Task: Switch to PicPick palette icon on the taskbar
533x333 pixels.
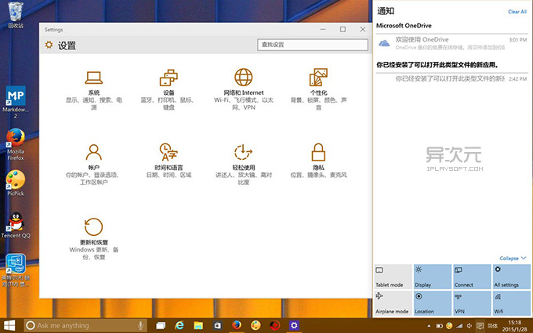Action: (256, 325)
